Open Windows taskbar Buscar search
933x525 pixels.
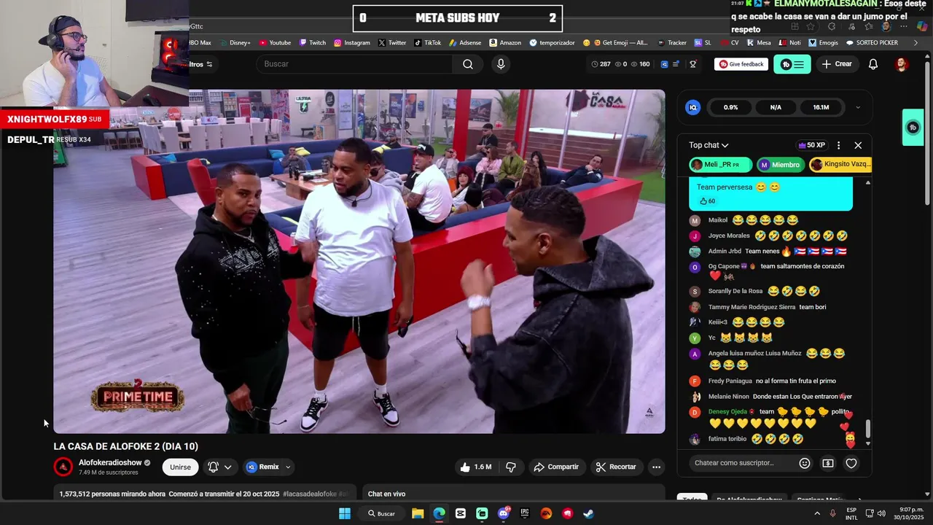coord(381,513)
